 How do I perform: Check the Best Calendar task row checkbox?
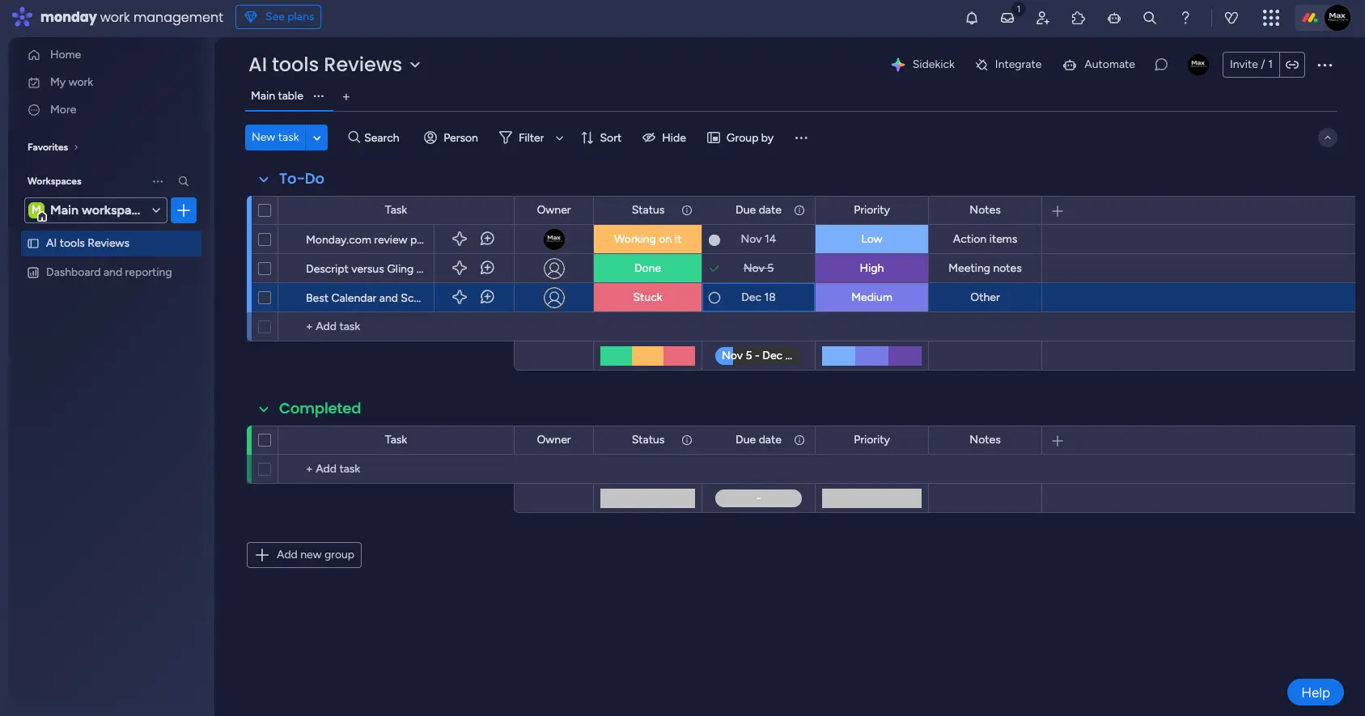[x=265, y=298]
